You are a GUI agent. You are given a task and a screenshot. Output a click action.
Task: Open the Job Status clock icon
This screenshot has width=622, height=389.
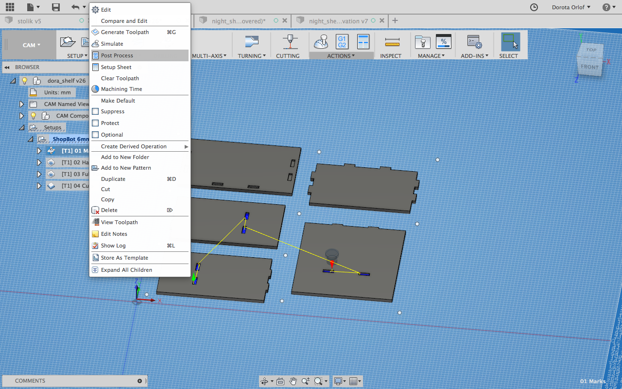pos(534,7)
